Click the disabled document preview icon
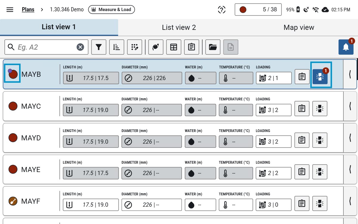 (231, 47)
